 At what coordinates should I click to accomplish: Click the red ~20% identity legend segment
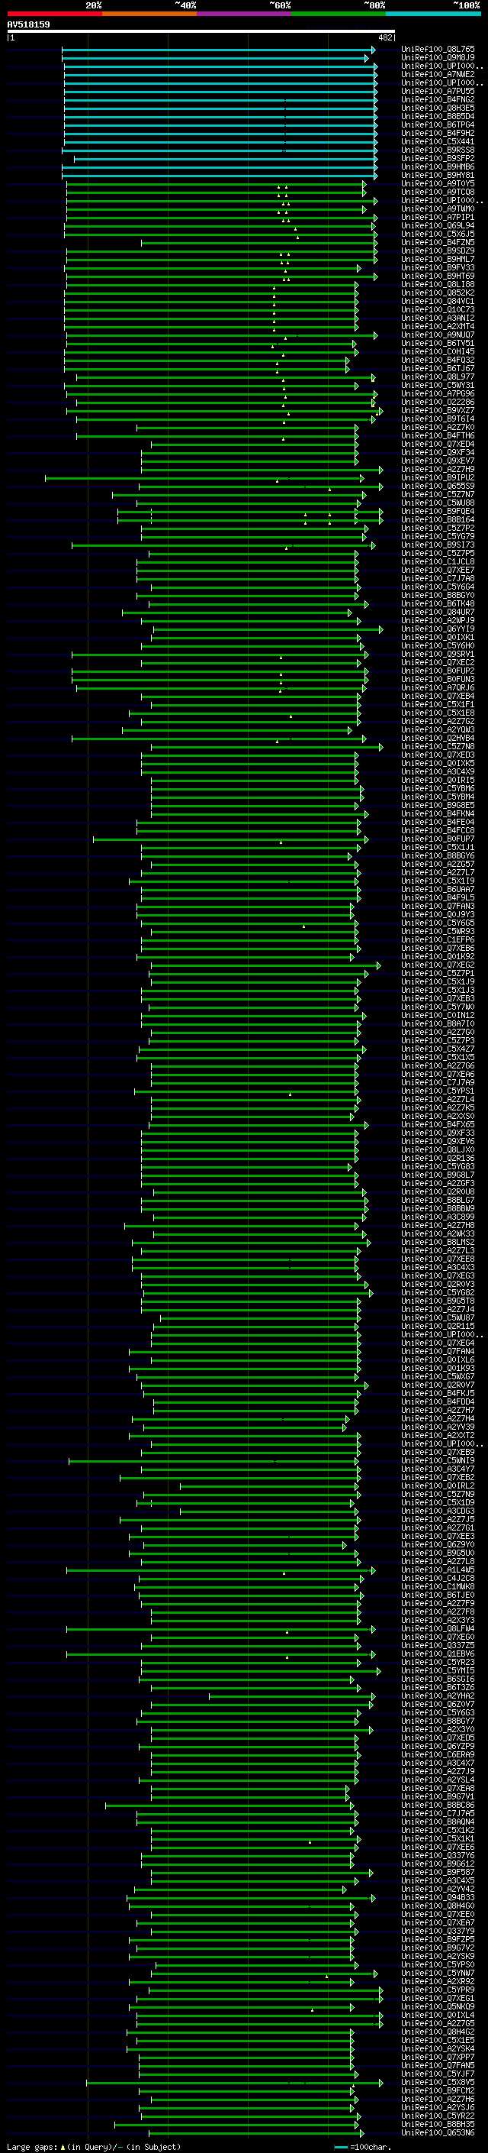(x=54, y=14)
